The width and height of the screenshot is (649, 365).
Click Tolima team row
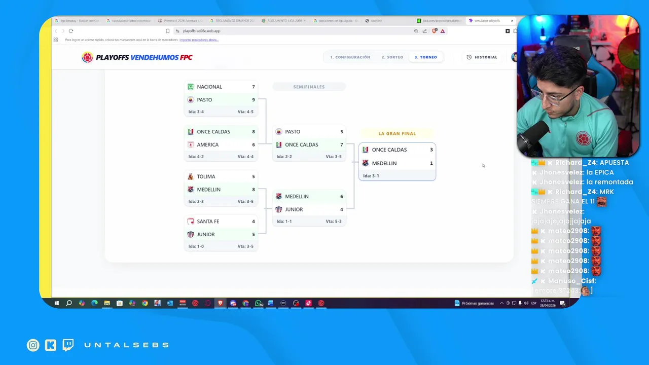coord(221,176)
